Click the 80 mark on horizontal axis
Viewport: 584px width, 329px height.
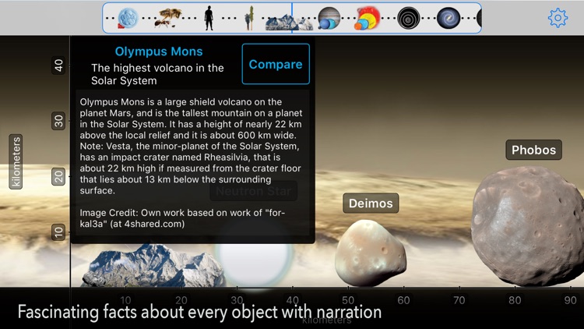click(x=515, y=300)
